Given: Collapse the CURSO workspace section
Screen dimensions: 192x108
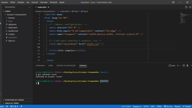Looking at the screenshot, I should point(7,11).
